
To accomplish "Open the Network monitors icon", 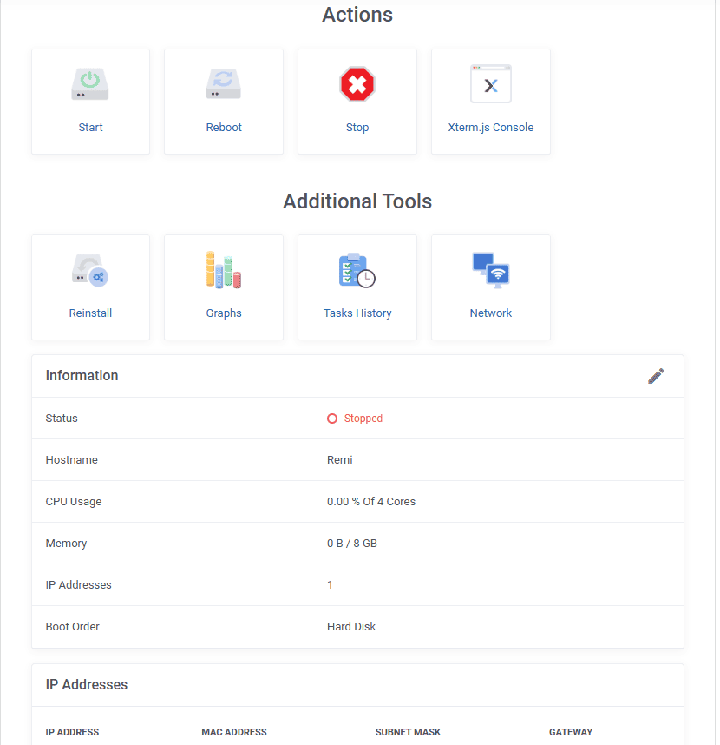I will click(491, 270).
